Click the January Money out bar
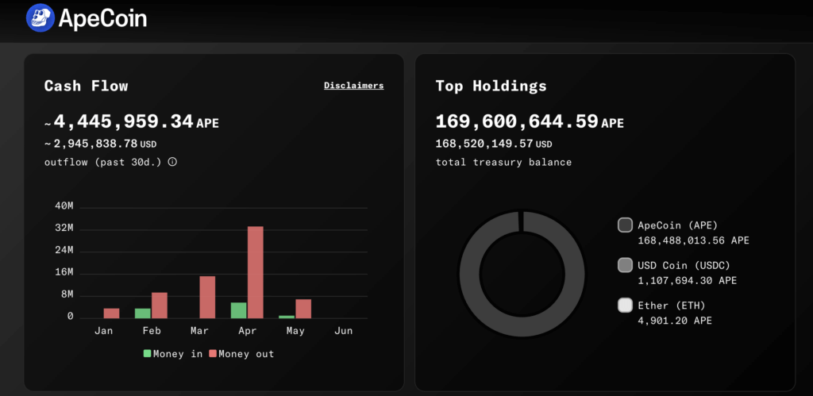 [111, 313]
